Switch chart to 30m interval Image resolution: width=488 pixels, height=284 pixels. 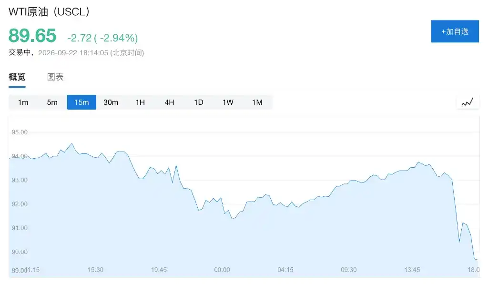click(111, 102)
